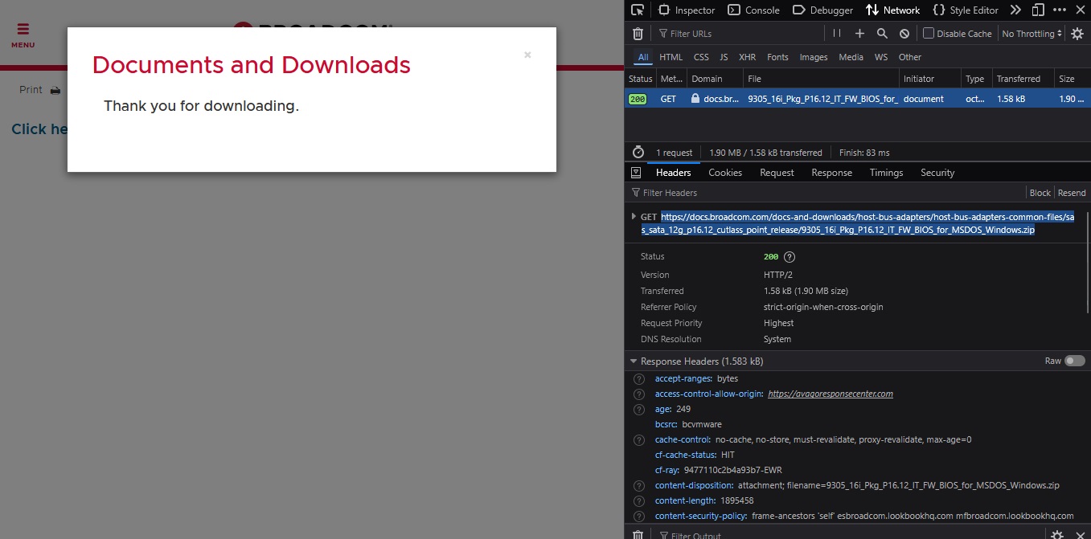Viewport: 1091px width, 539px height.
Task: Filter requests by XHR type
Action: tap(747, 57)
